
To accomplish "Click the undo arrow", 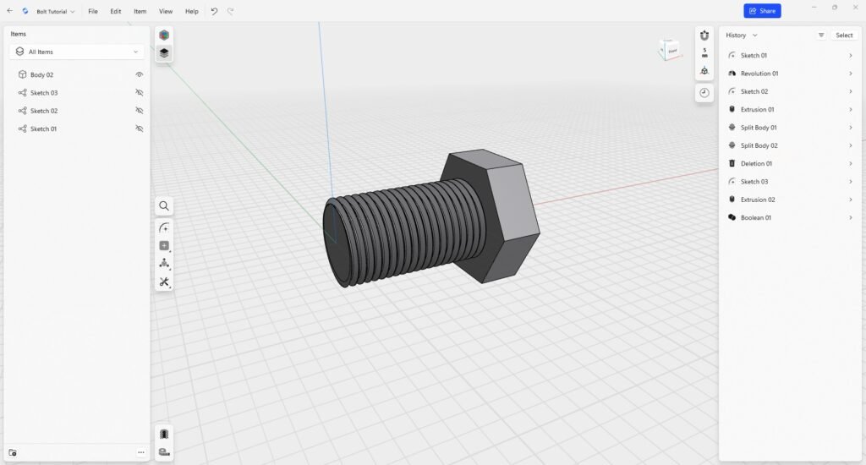I will click(214, 11).
